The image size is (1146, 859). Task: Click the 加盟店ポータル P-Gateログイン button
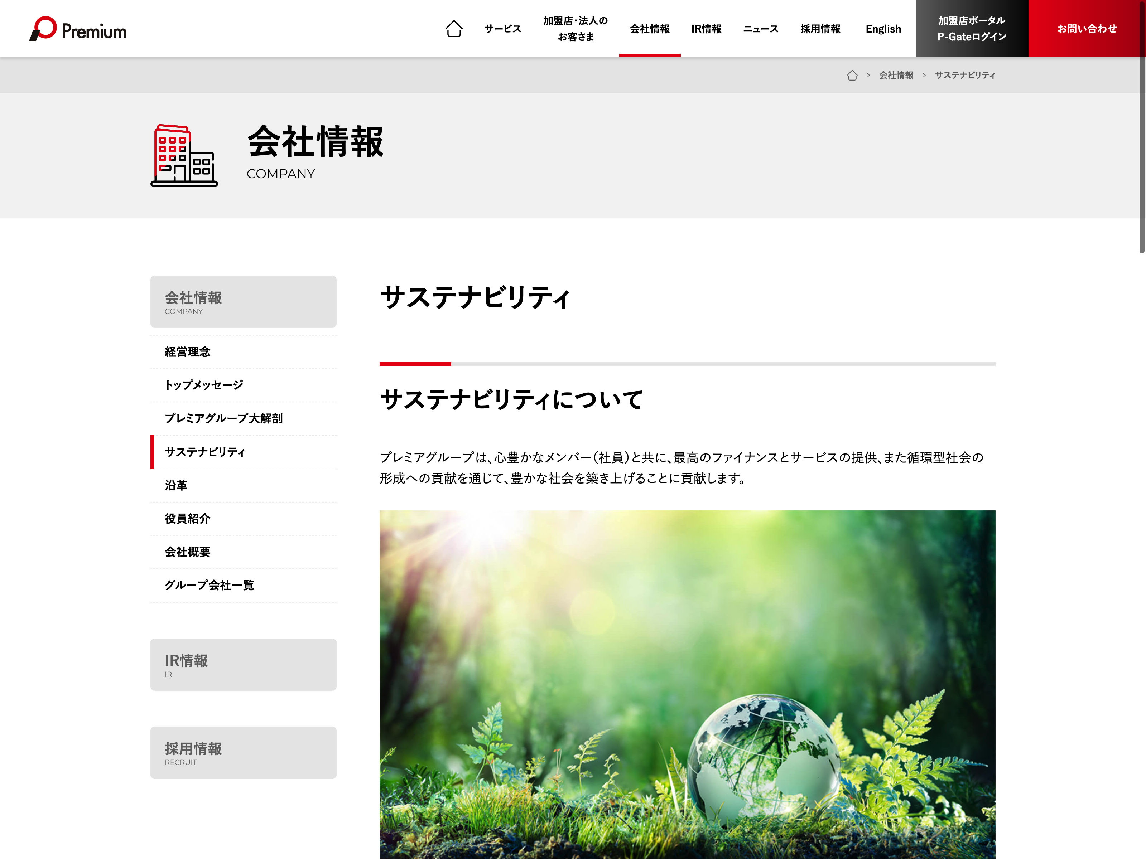pyautogui.click(x=971, y=29)
